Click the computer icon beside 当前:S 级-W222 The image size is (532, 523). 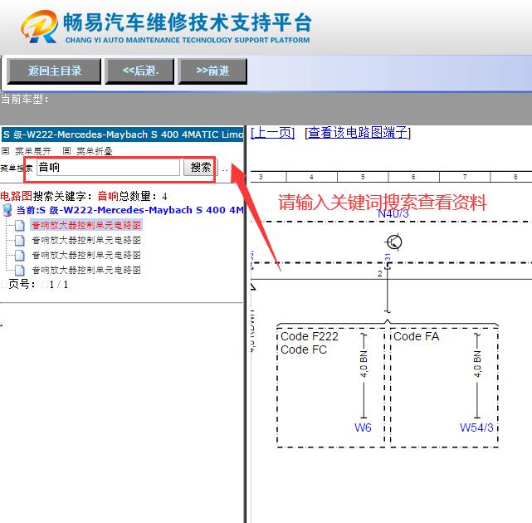pyautogui.click(x=7, y=210)
